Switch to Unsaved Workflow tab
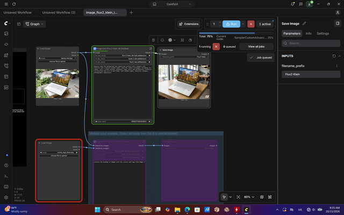This screenshot has width=344, height=215. tap(18, 12)
